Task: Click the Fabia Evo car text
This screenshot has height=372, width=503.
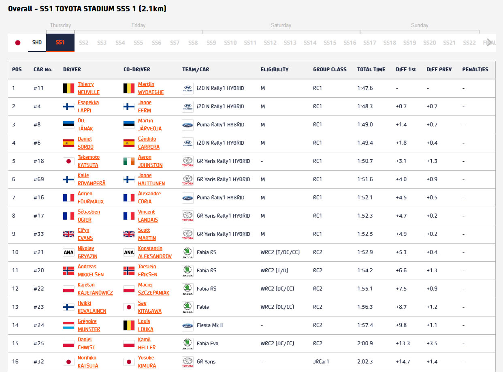Action: (x=207, y=344)
